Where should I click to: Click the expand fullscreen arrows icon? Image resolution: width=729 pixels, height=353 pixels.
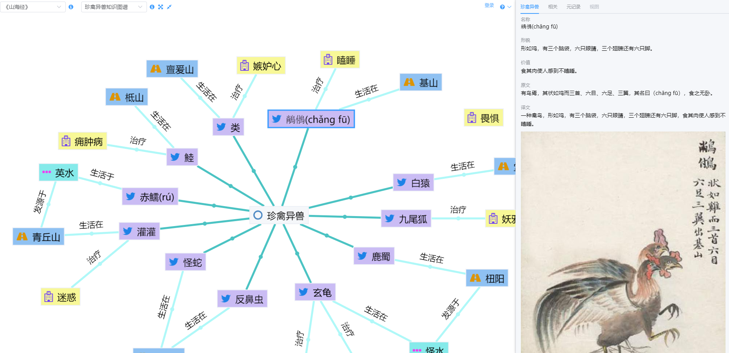(160, 7)
